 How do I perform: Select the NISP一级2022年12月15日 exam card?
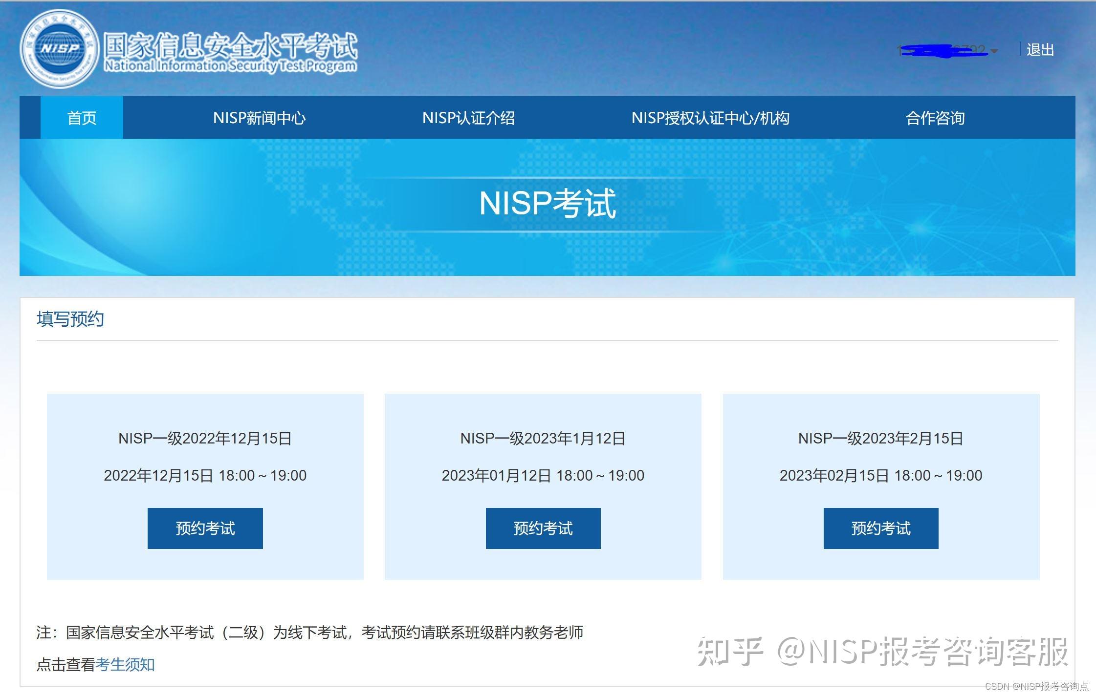205,439
